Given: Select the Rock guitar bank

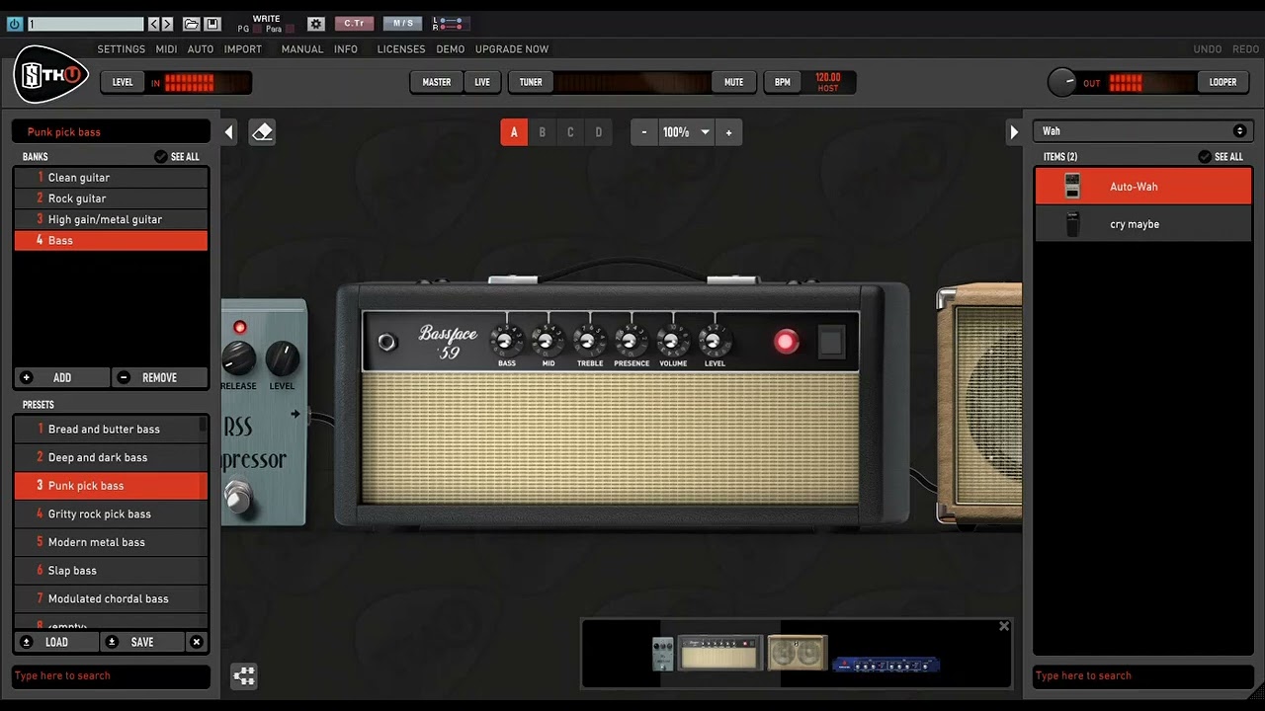Looking at the screenshot, I should [x=111, y=198].
